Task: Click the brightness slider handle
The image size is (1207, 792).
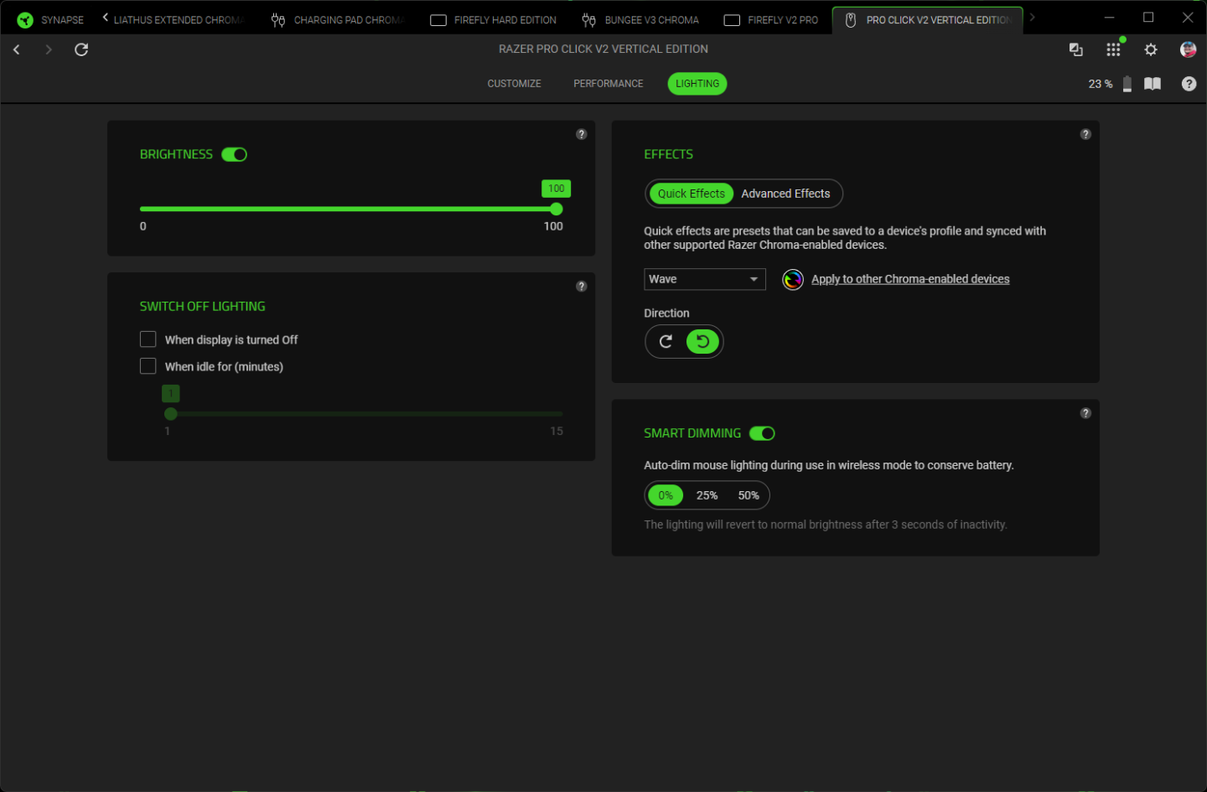Action: point(557,209)
